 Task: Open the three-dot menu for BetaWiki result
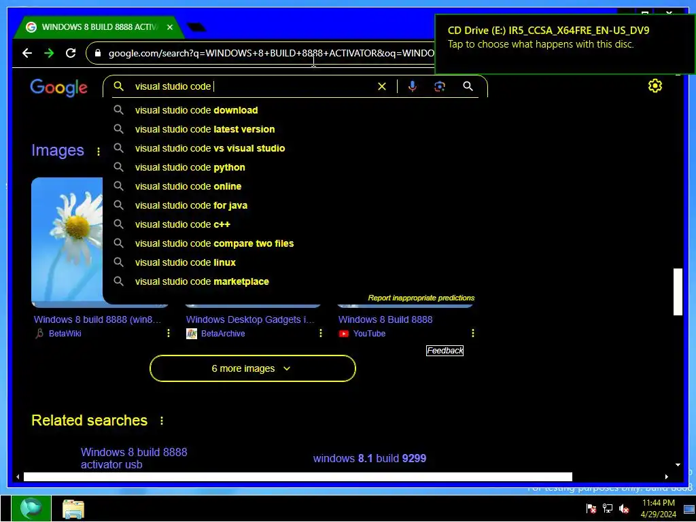click(169, 333)
